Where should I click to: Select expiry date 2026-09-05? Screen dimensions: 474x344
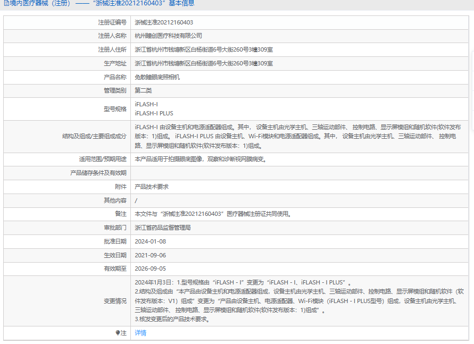point(150,269)
